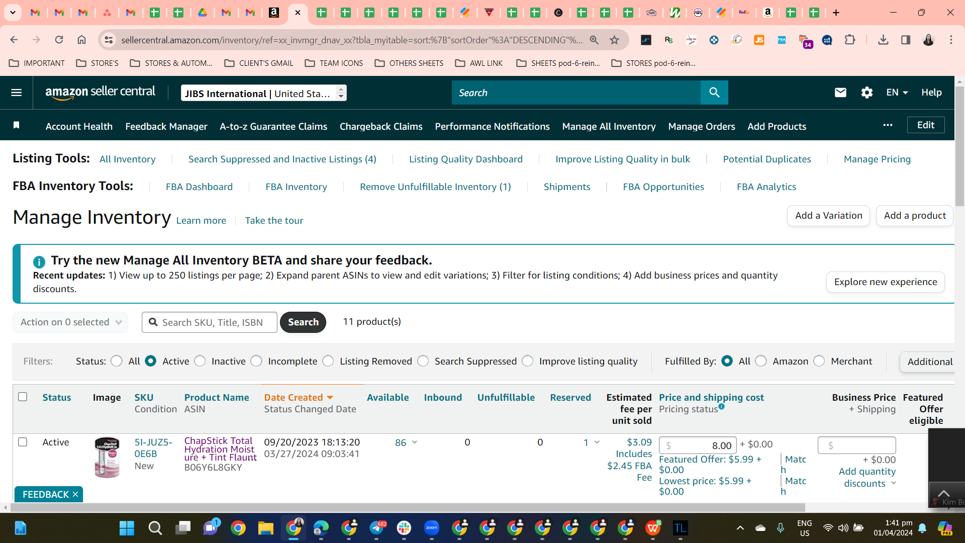Screen dimensions: 965x543
Task: Expand the Reserved 1 chevron
Action: (x=597, y=442)
